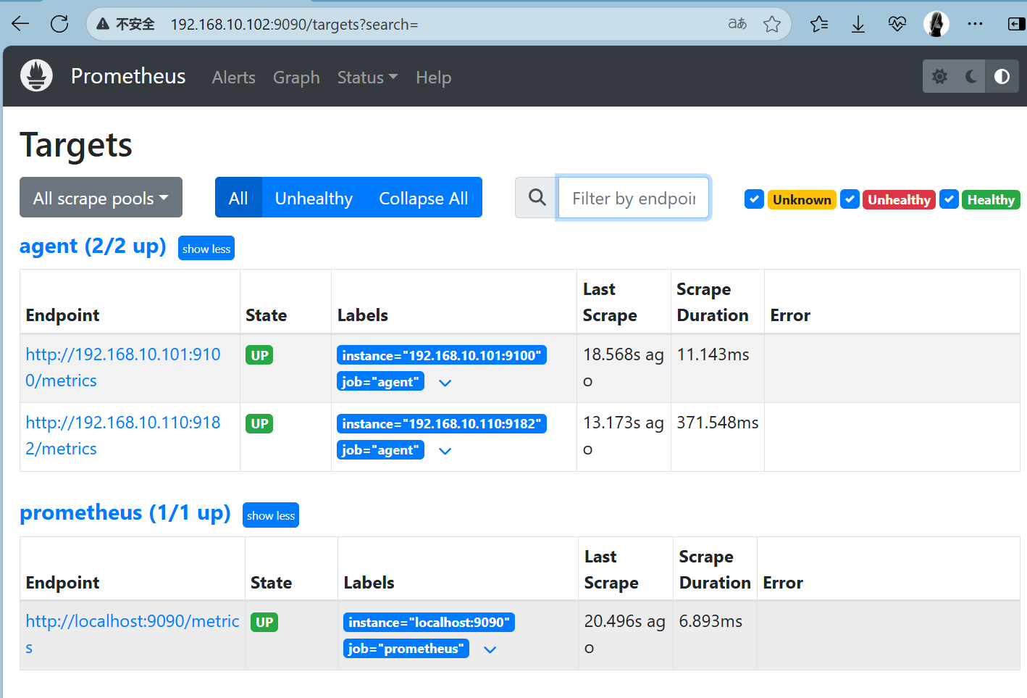Screen dimensions: 1027x698
Task: Toggle the Unhealthy state checkbox
Action: point(850,199)
